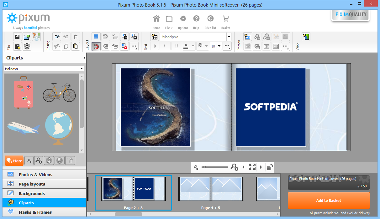The height and width of the screenshot is (219, 380).
Task: Select the pink suitcase clipart
Action: click(x=24, y=92)
